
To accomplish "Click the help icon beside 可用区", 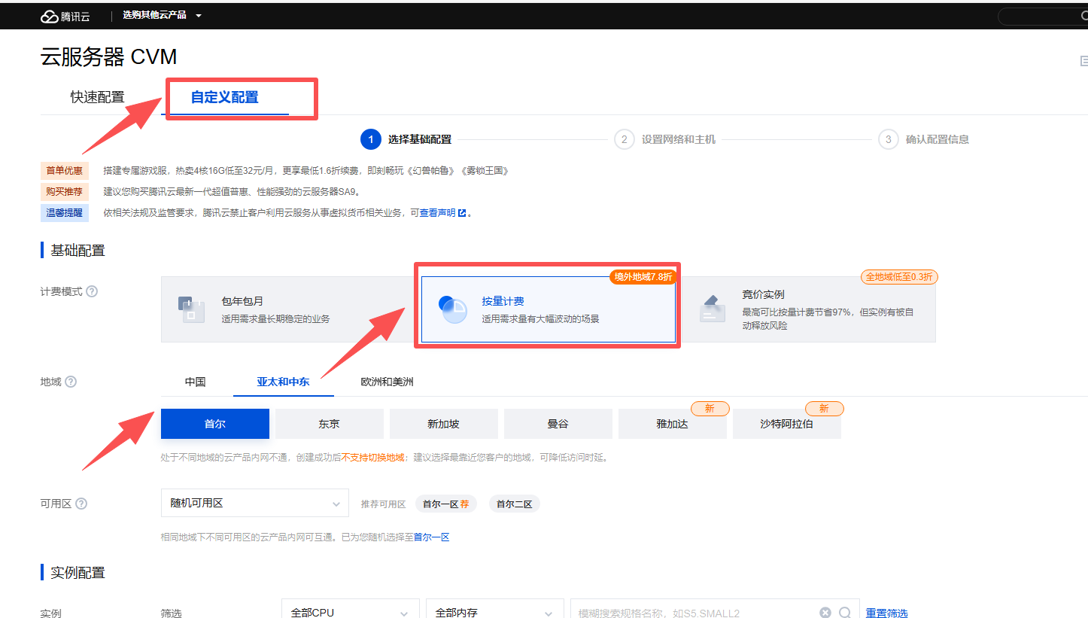I will [x=81, y=504].
